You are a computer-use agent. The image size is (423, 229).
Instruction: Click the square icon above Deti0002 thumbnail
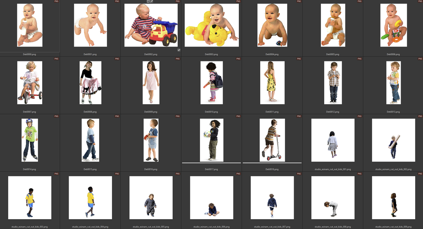pyautogui.click(x=148, y=2)
